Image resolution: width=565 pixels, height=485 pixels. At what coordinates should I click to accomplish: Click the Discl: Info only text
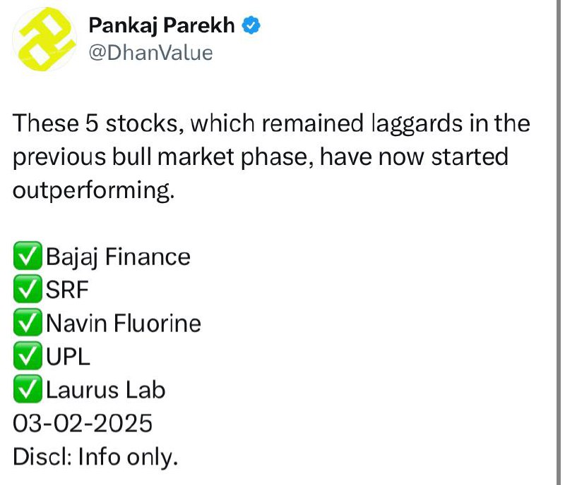[95, 458]
